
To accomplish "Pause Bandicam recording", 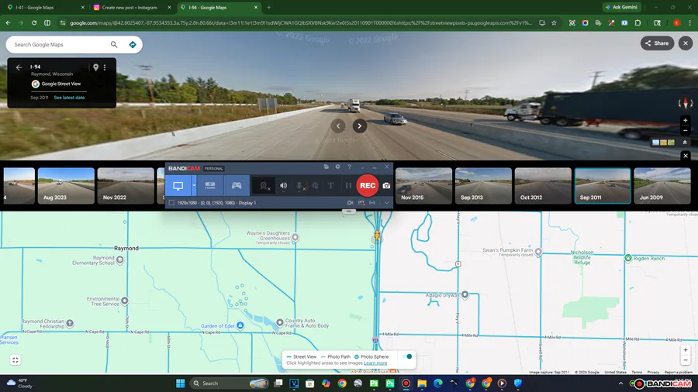I will pyautogui.click(x=348, y=186).
